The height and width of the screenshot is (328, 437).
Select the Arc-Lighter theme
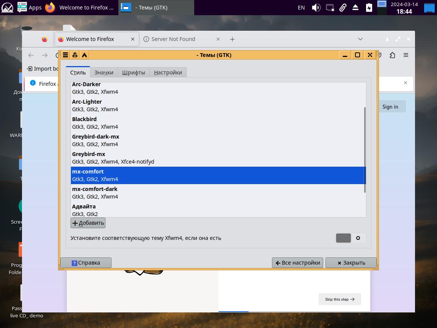coord(218,106)
